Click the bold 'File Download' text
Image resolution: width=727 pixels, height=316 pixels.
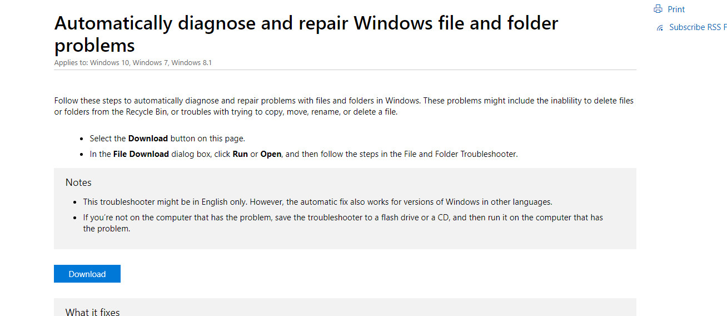(141, 154)
